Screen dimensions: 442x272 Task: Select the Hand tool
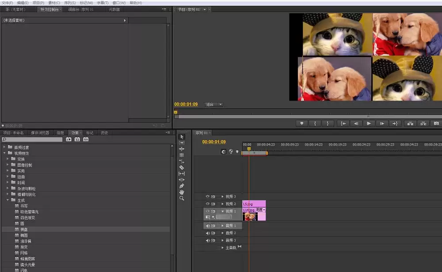point(182,192)
